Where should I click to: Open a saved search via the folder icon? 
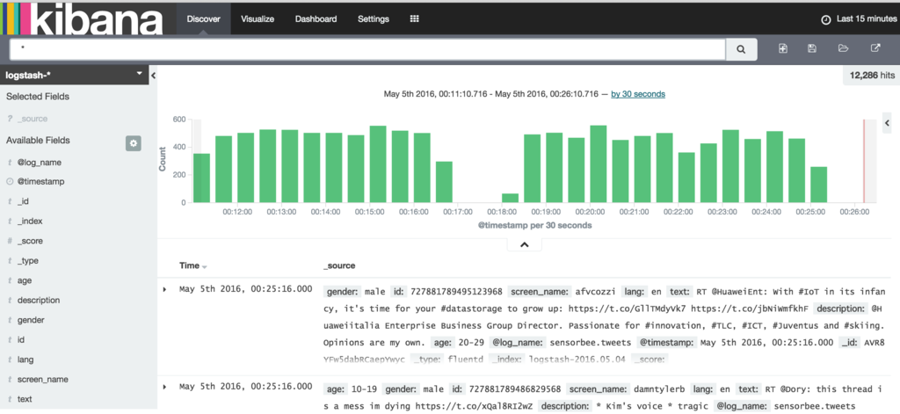[x=843, y=49]
